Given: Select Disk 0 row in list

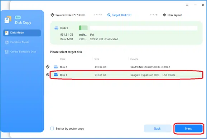Looking at the screenshot, I should pyautogui.click(x=126, y=67).
